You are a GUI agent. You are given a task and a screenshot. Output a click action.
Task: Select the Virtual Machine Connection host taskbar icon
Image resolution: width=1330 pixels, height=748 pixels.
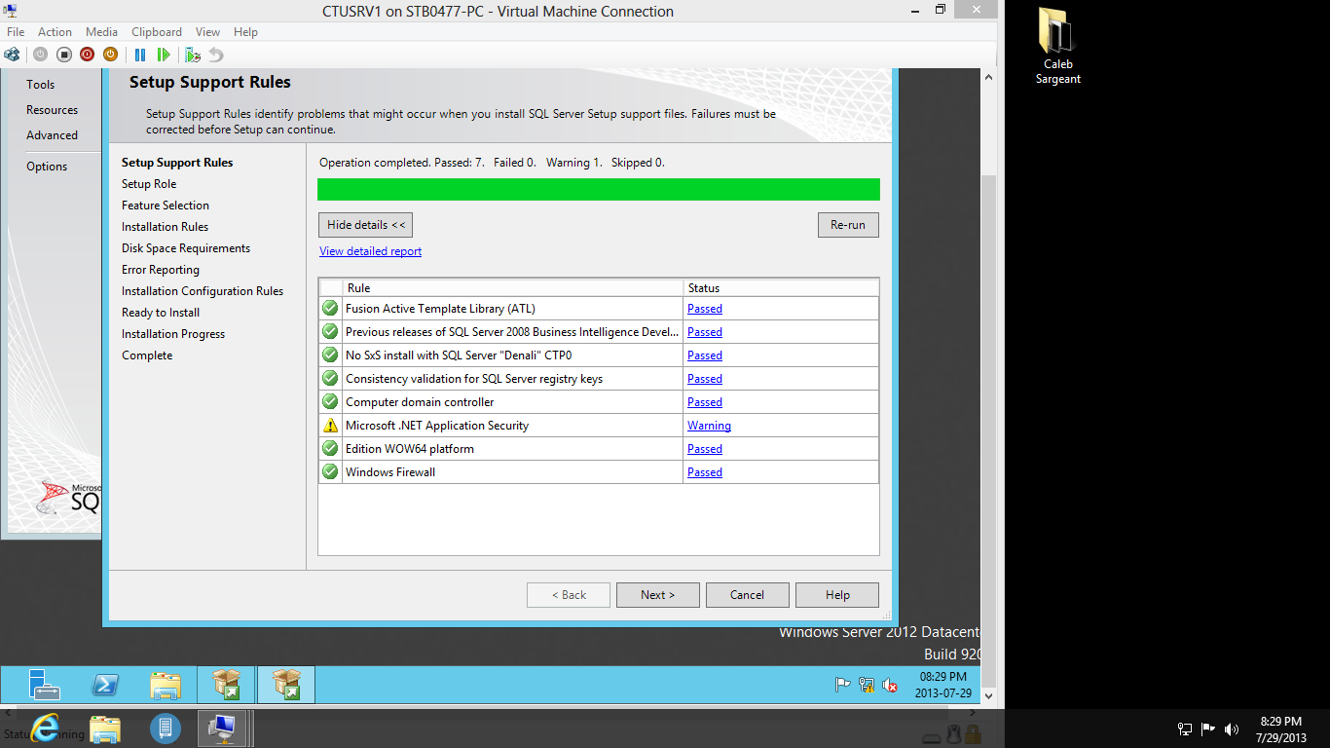224,728
